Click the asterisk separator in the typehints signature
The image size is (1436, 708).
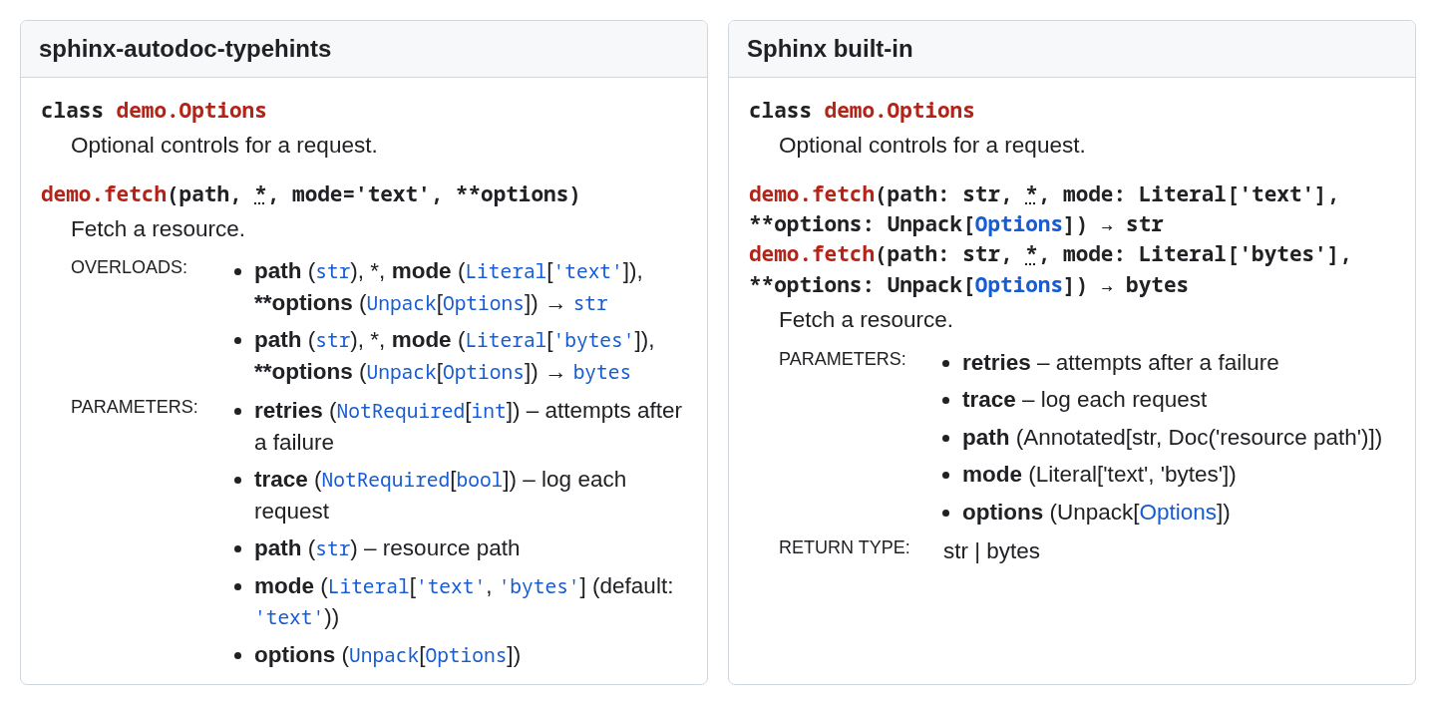[x=260, y=194]
